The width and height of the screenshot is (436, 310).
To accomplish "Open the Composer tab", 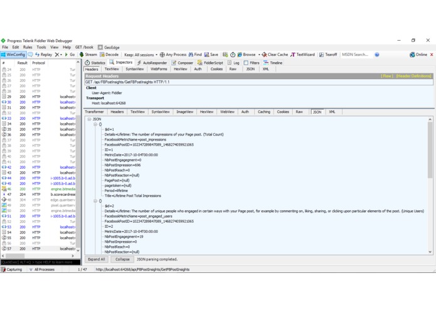I will [x=183, y=63].
